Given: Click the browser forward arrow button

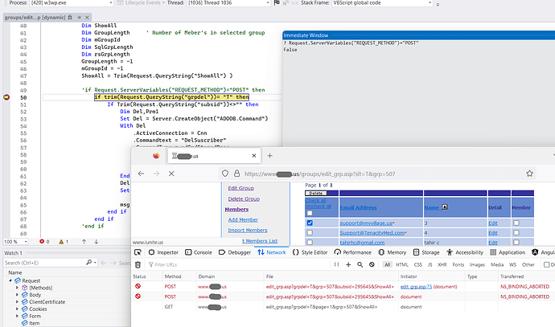Looking at the screenshot, I should click(x=156, y=174).
